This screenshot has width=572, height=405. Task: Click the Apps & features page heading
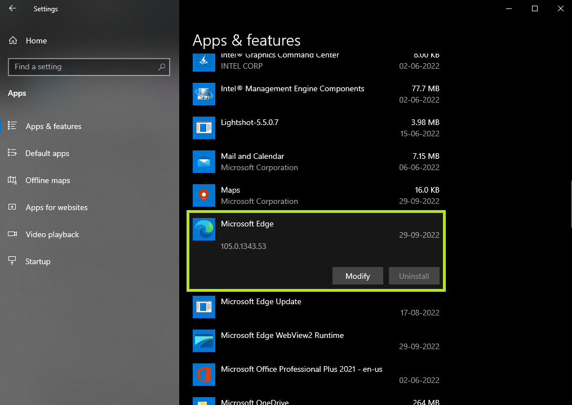tap(246, 41)
